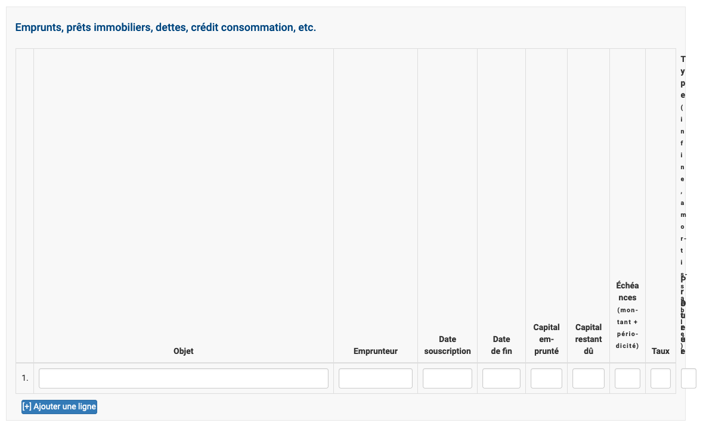Click the Capital emprunté column header
This screenshot has height=432, width=703.
pyautogui.click(x=546, y=339)
